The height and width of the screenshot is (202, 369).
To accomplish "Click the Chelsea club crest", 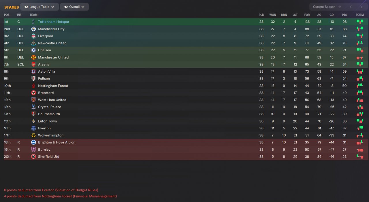I will coord(33,50).
